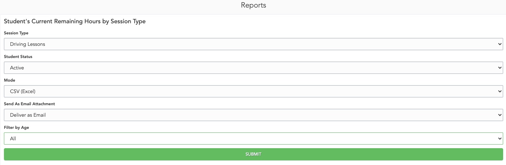Click the Mode field label
The width and height of the screenshot is (506, 165).
(x=10, y=80)
